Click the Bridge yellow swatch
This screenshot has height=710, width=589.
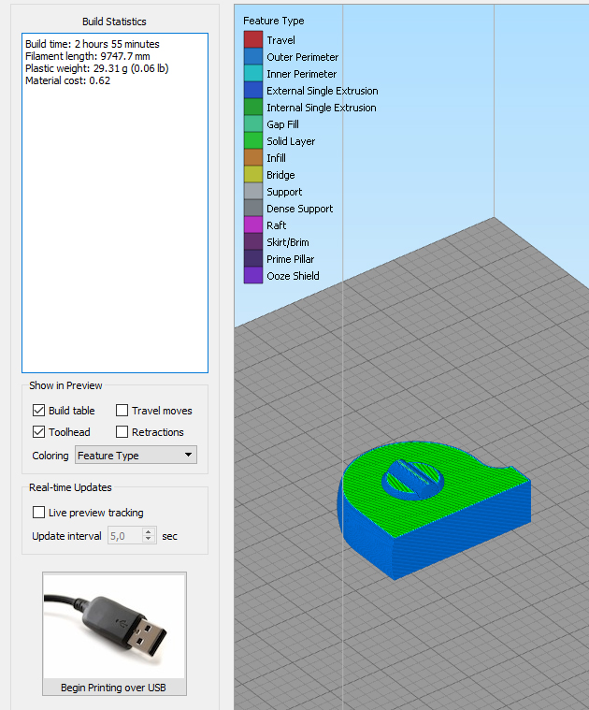(x=253, y=174)
